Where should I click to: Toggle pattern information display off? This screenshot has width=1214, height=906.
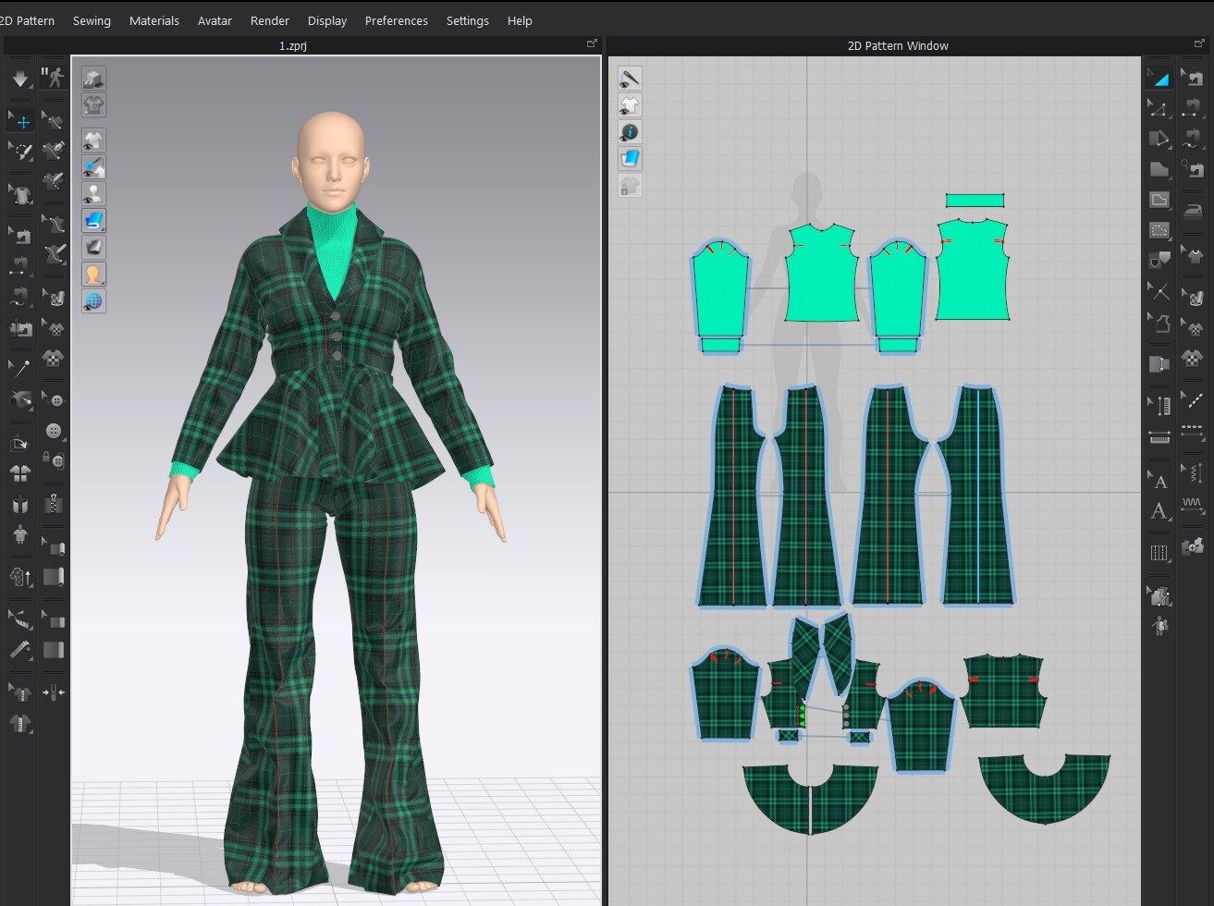click(x=630, y=132)
